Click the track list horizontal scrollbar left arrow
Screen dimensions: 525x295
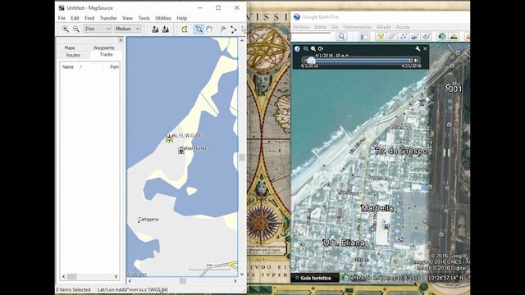(x=64, y=277)
